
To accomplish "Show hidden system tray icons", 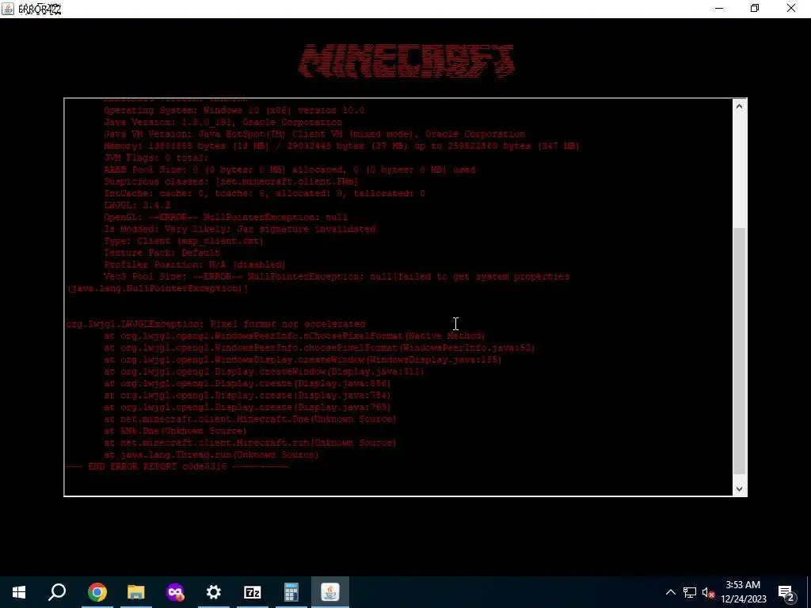I will pyautogui.click(x=670, y=592).
